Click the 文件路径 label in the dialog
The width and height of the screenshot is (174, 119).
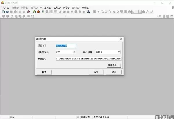(x=42, y=59)
